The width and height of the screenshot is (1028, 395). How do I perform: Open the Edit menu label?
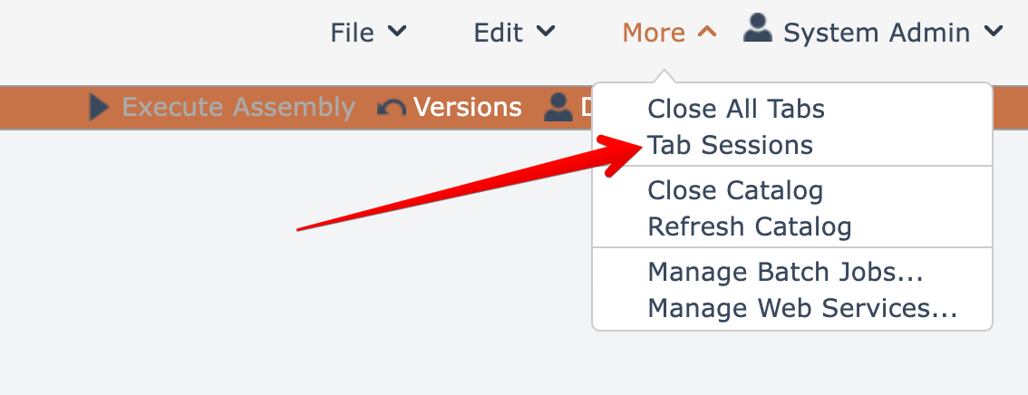(498, 33)
